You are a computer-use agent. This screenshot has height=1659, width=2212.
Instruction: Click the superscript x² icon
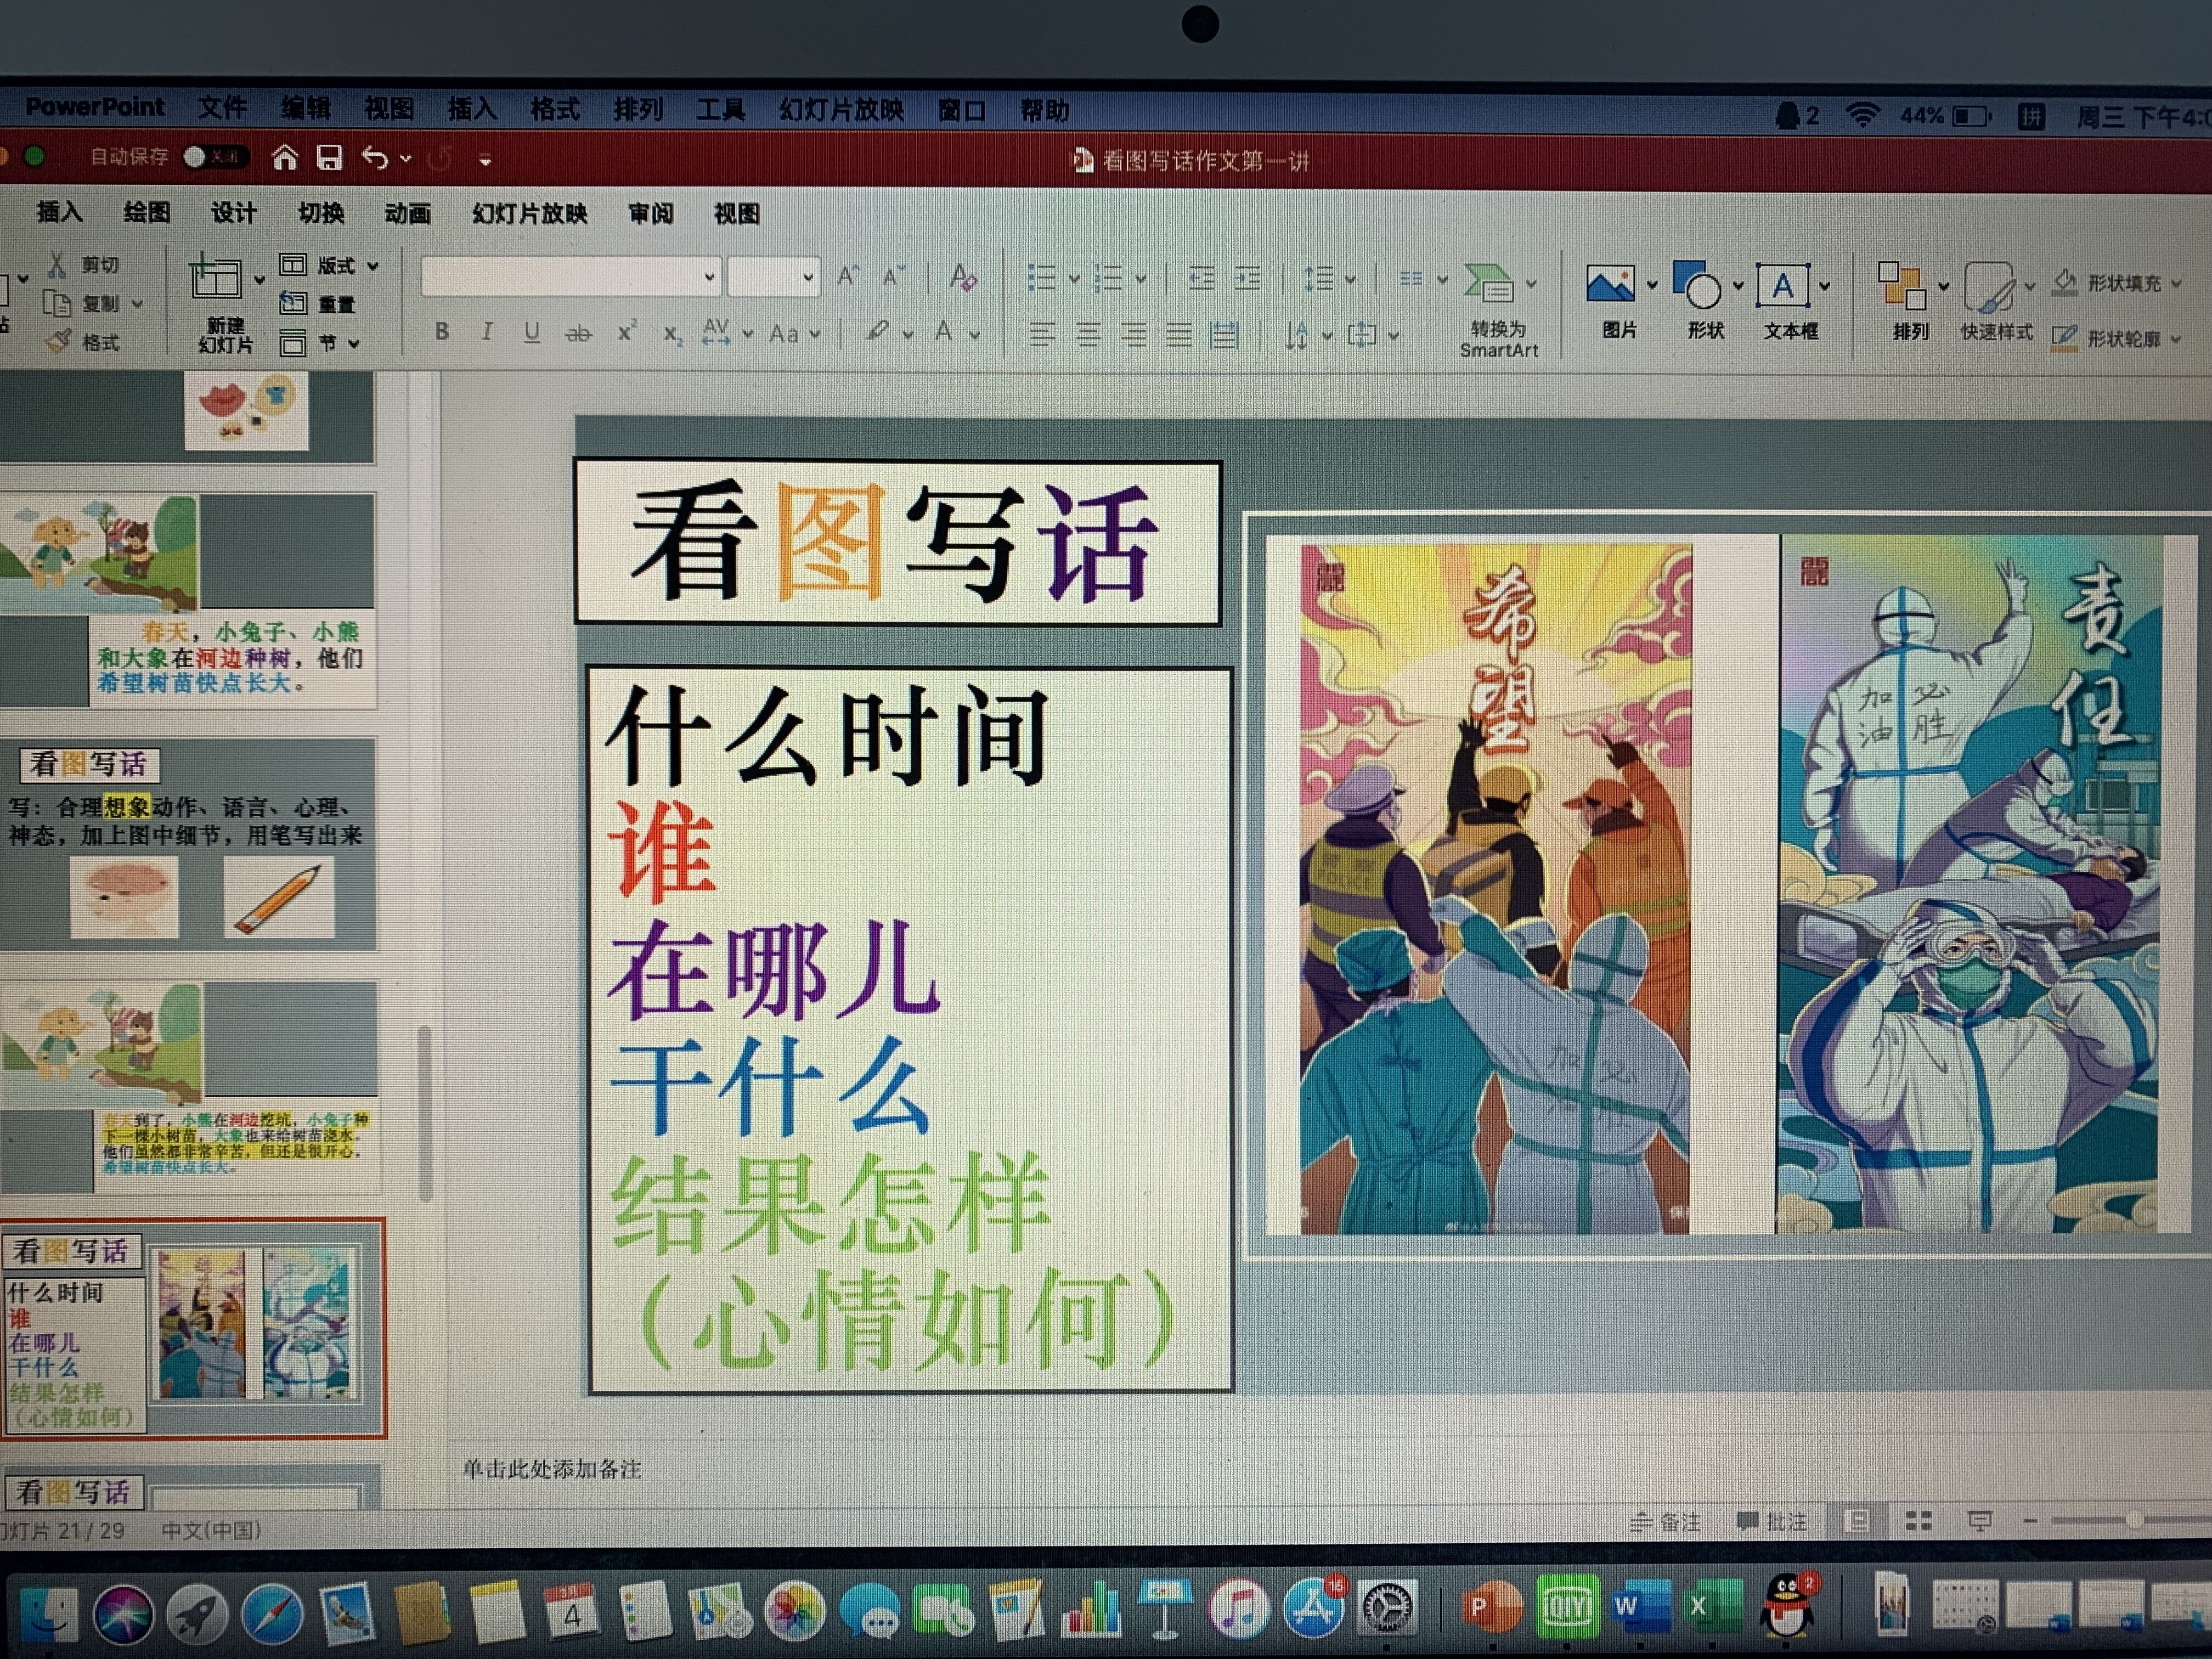pyautogui.click(x=626, y=332)
